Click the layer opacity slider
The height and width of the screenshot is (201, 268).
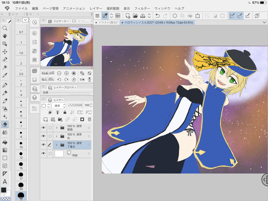tap(75, 105)
